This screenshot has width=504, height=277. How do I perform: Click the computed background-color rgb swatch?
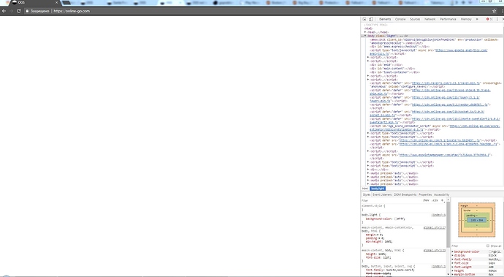(491, 251)
